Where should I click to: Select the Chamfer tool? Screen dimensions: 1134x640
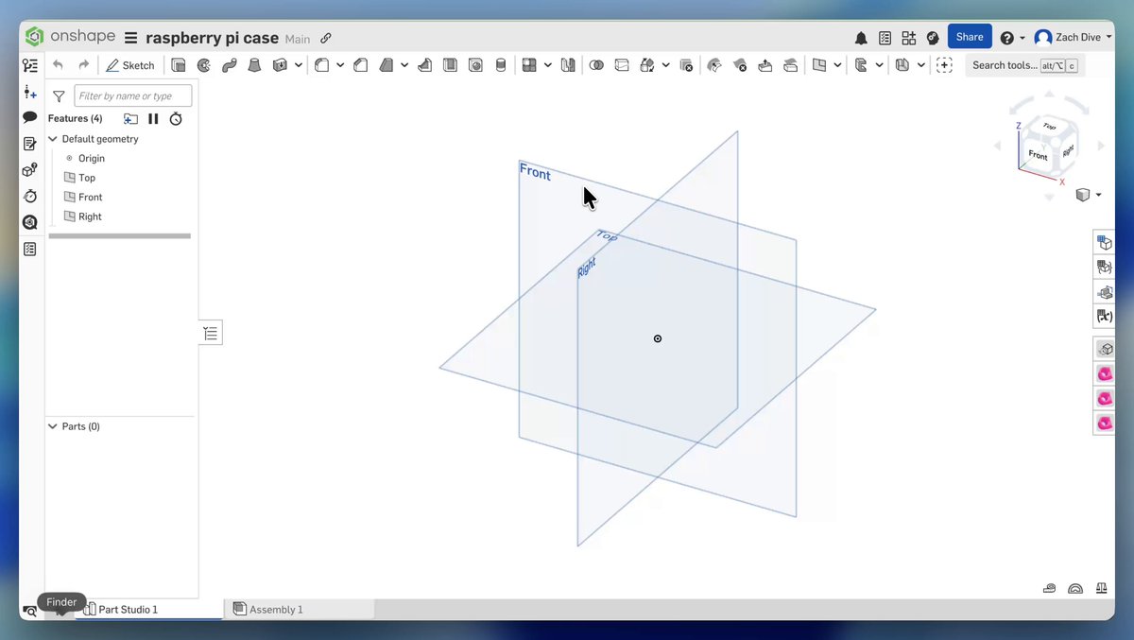(x=361, y=65)
